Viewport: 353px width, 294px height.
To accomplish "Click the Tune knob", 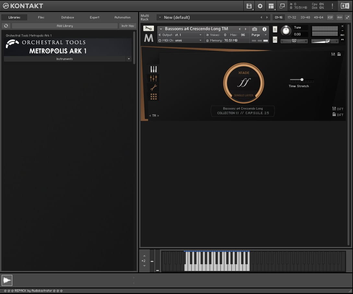I will (286, 30).
